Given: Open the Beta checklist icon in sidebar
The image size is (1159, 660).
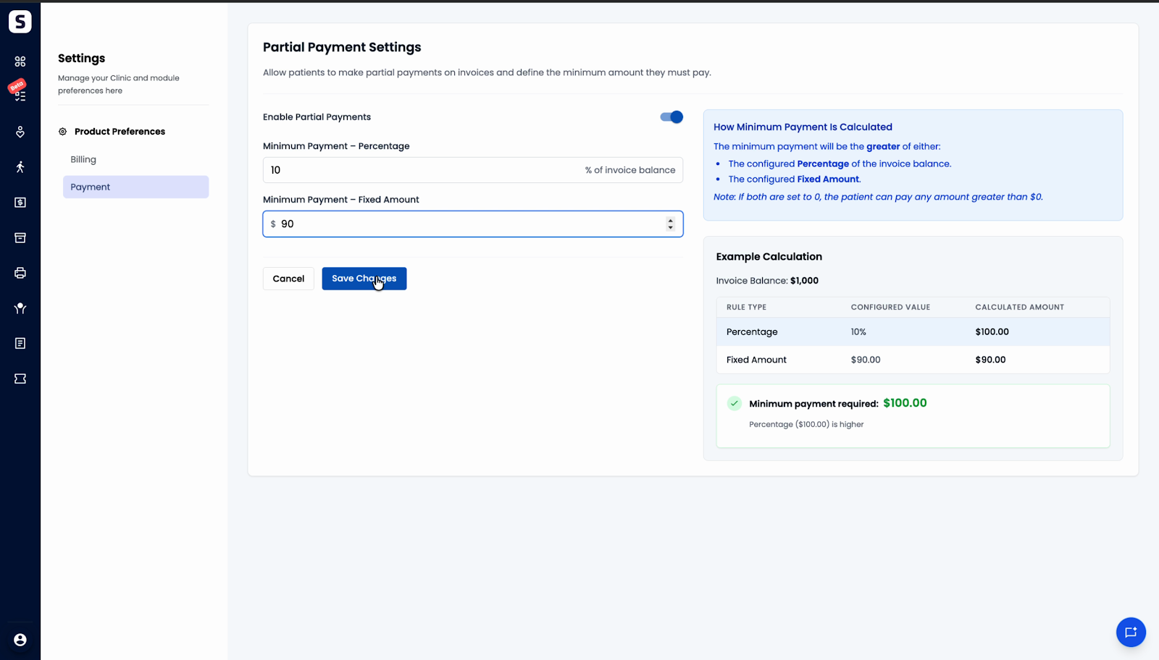Looking at the screenshot, I should click(x=20, y=93).
